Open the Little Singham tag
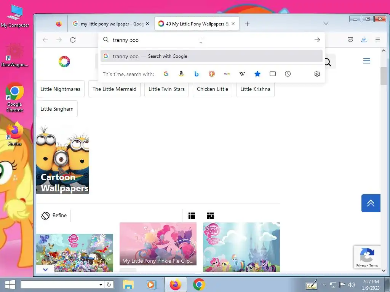The width and height of the screenshot is (390, 292). 57,109
